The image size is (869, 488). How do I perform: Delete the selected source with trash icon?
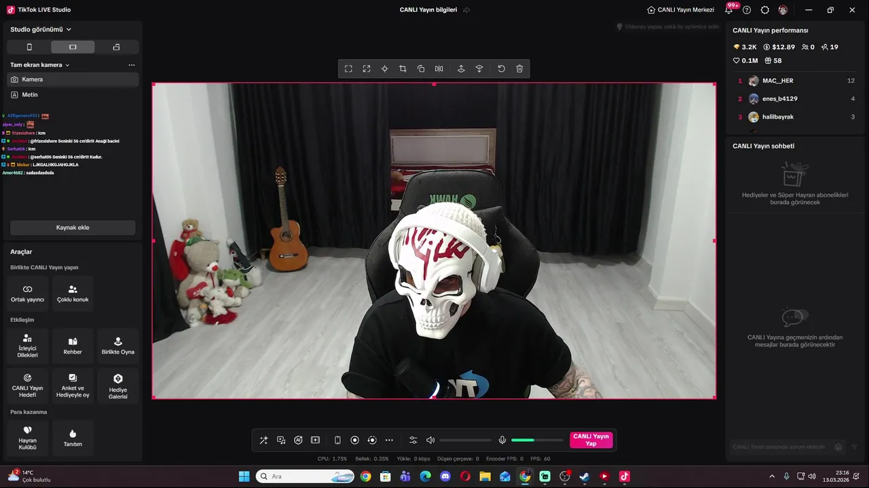click(519, 68)
